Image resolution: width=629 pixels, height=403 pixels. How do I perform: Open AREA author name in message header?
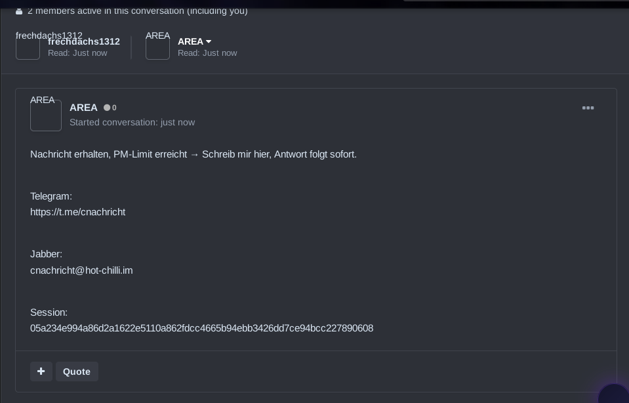tap(83, 108)
